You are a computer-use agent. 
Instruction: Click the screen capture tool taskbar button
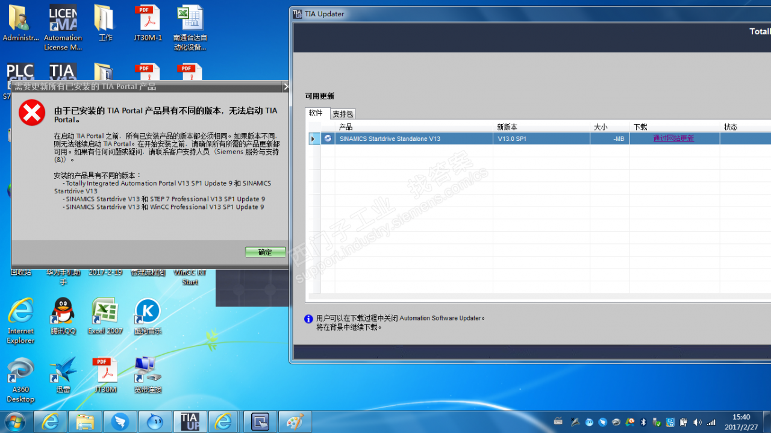click(260, 422)
